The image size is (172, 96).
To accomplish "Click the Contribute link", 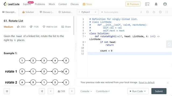I will [103, 91].
